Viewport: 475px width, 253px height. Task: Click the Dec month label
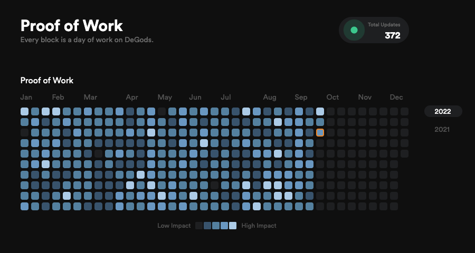pos(396,97)
